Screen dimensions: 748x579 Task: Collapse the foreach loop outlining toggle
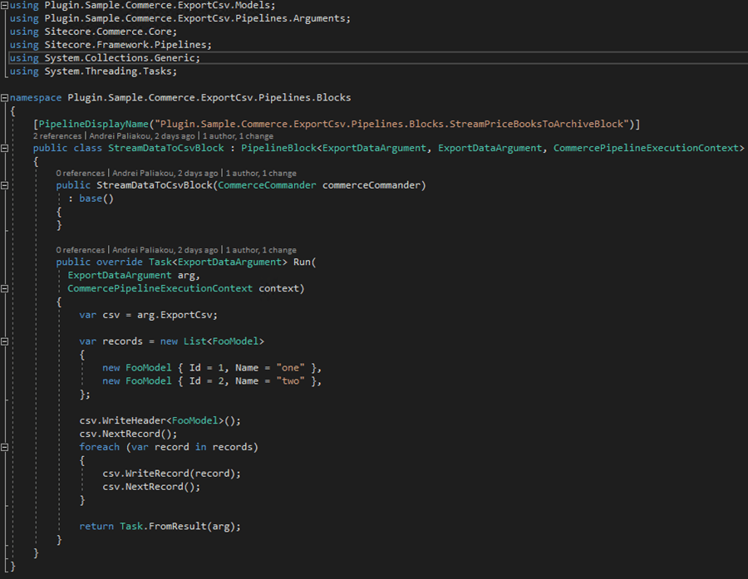[x=4, y=448]
